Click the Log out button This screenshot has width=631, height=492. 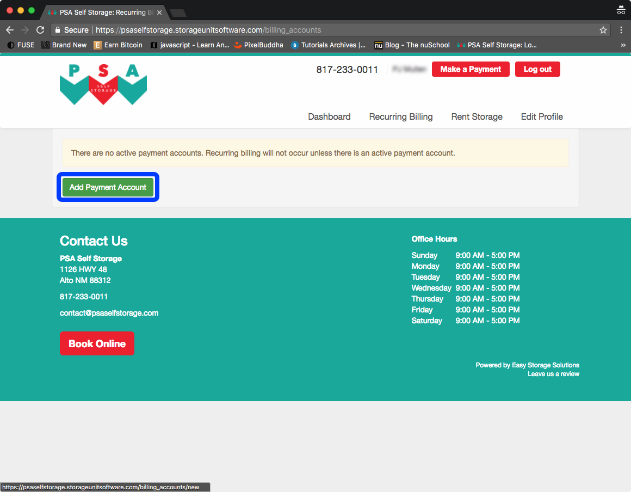(537, 69)
